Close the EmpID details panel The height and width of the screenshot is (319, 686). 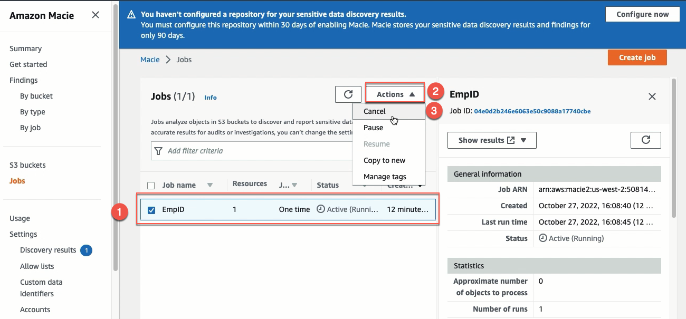[652, 96]
